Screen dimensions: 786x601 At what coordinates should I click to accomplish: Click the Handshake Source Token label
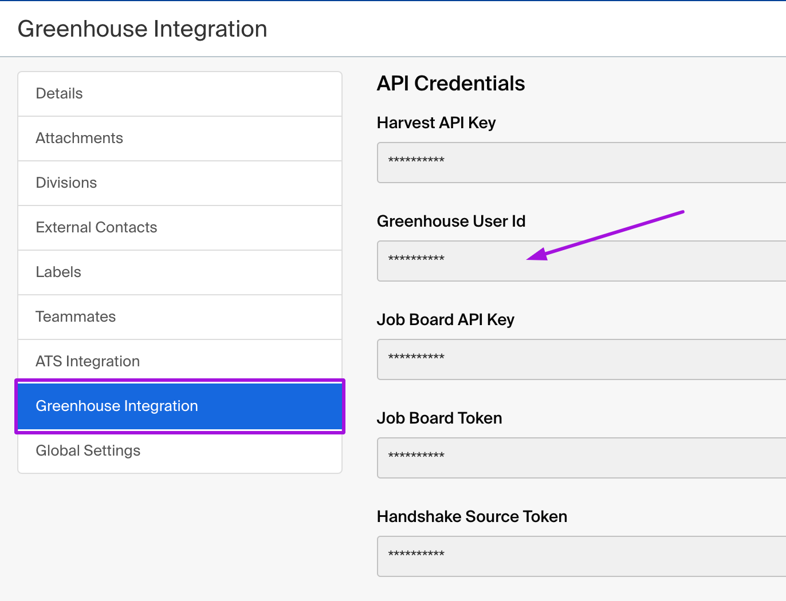click(472, 517)
